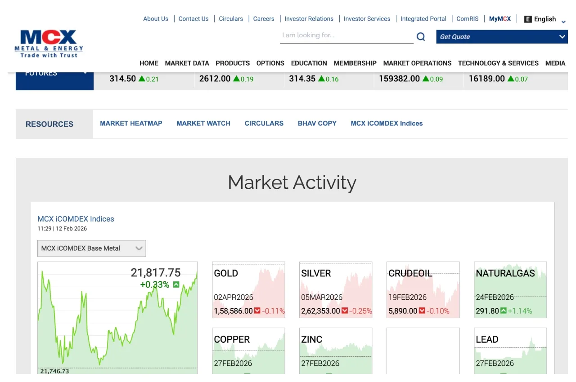This screenshot has width=576, height=382.
Task: Click the red down arrow on GOLD tile
Action: [x=257, y=311]
